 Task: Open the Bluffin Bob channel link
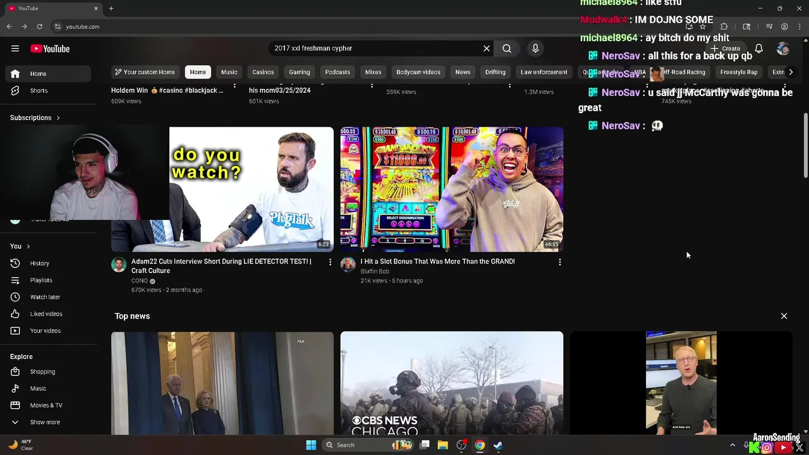pos(375,272)
